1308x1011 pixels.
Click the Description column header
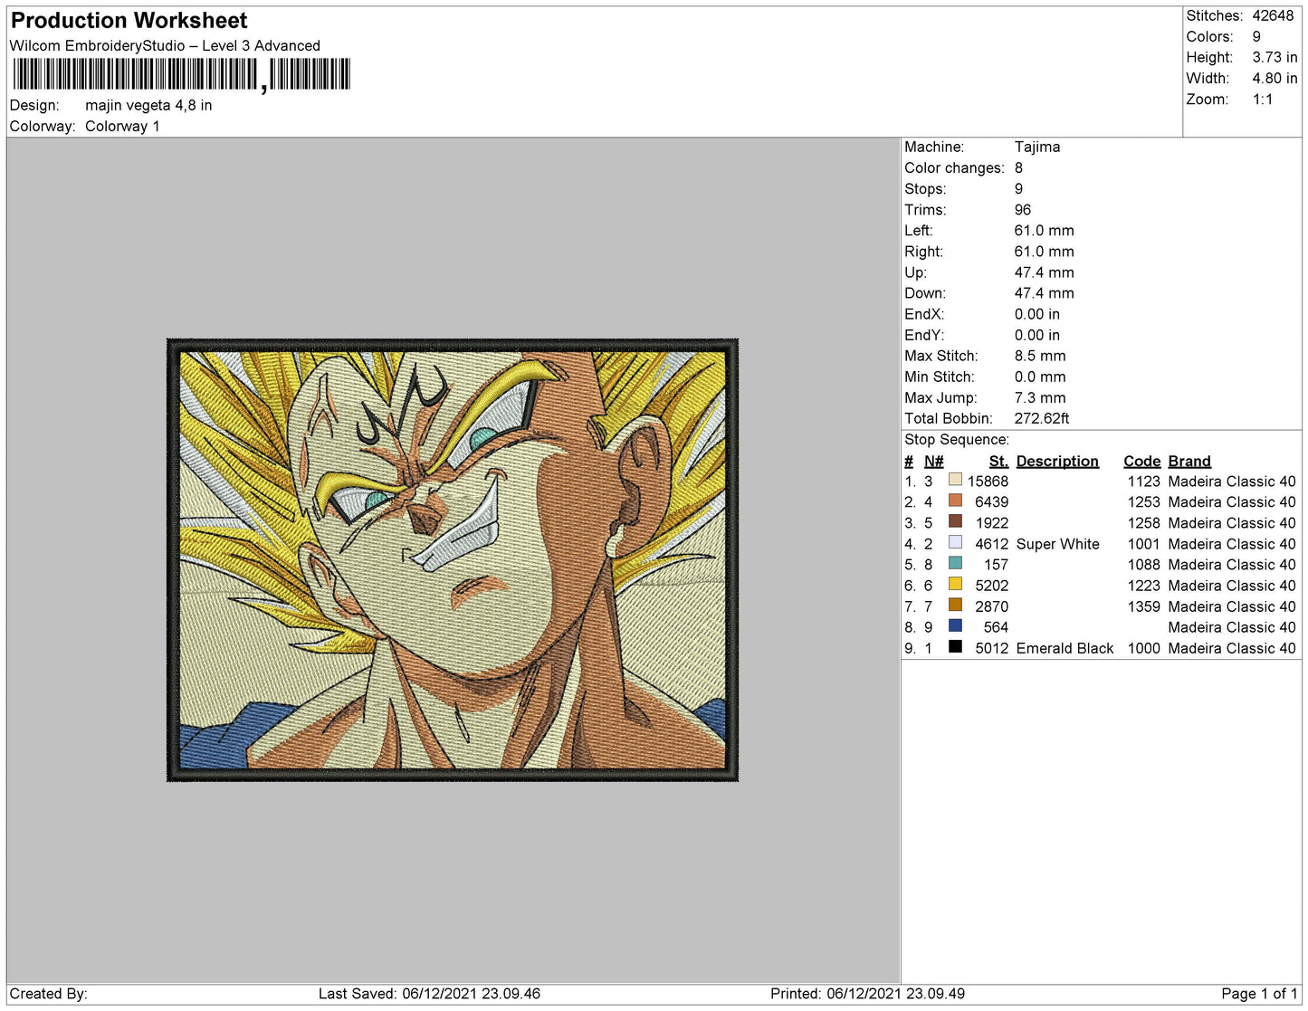pyautogui.click(x=1056, y=461)
